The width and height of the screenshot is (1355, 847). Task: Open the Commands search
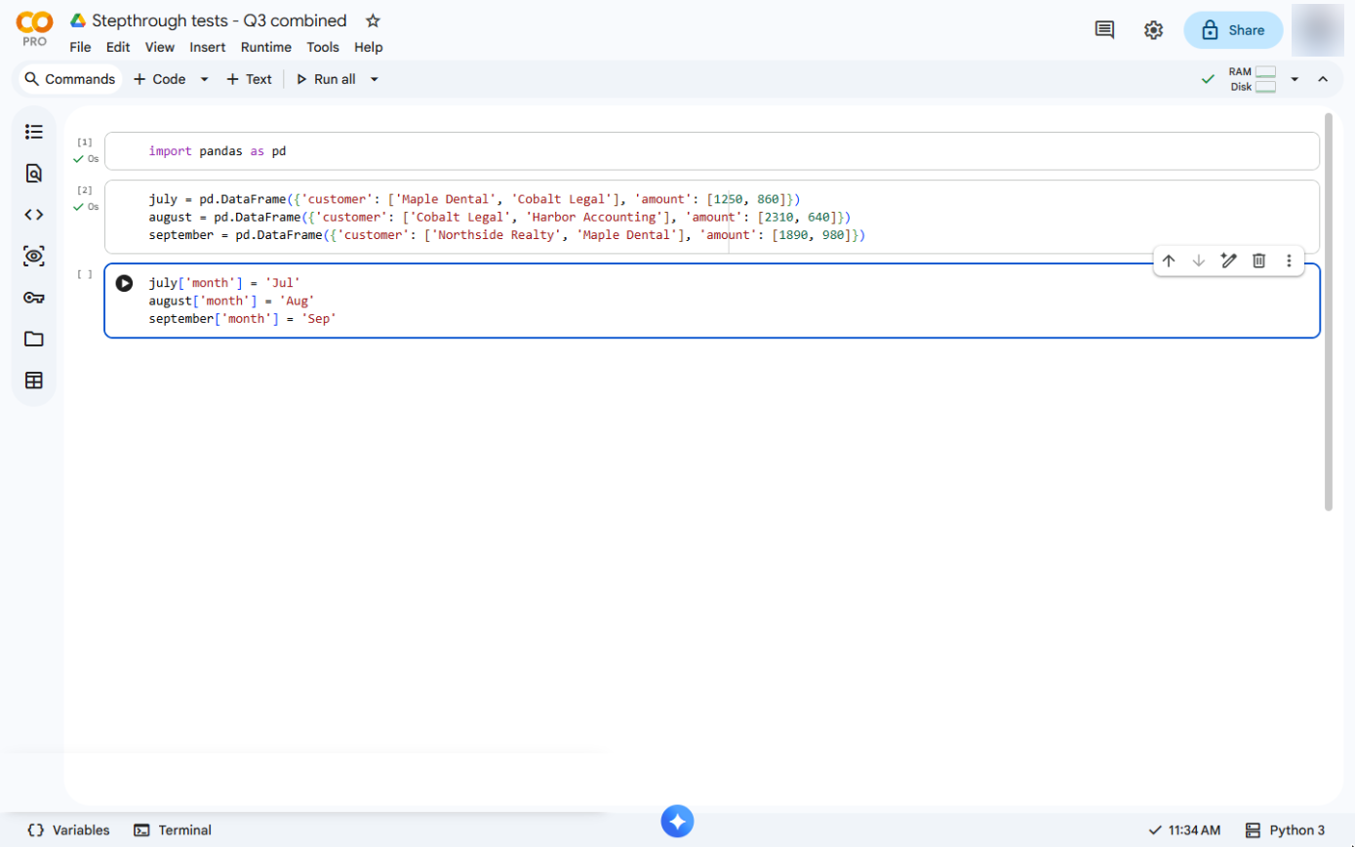[70, 79]
